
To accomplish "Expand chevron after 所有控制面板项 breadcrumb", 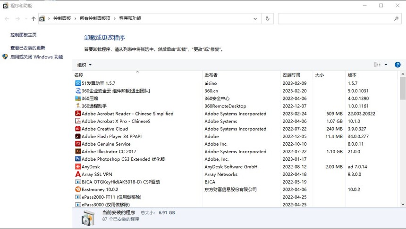I will 114,18.
